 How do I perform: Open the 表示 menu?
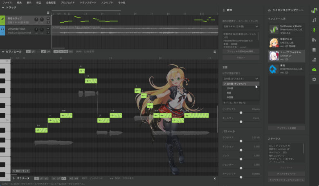coord(29,2)
